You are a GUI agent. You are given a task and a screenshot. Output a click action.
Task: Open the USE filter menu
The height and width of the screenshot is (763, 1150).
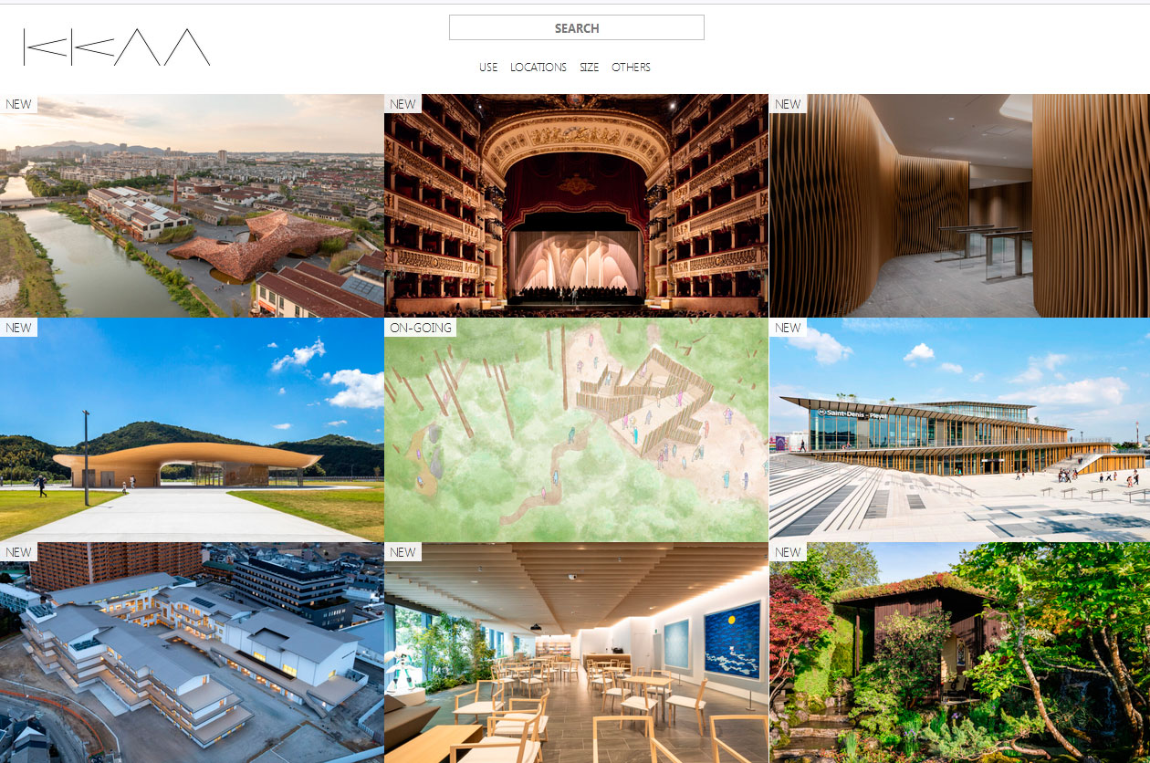(x=488, y=68)
